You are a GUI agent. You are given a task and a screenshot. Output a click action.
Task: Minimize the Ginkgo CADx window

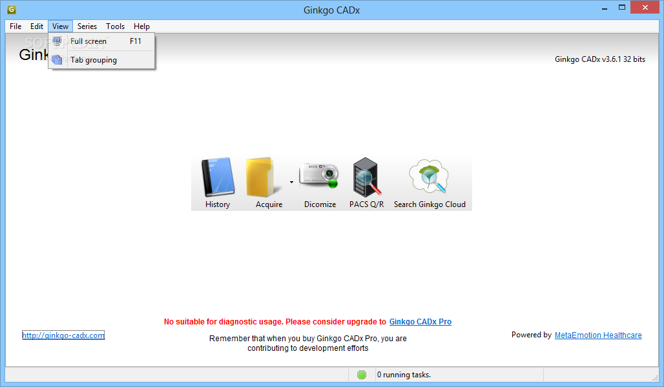605,8
